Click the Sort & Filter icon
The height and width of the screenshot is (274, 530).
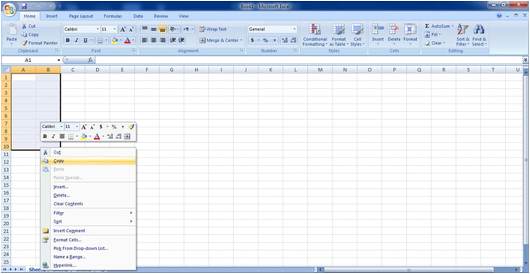(x=463, y=30)
